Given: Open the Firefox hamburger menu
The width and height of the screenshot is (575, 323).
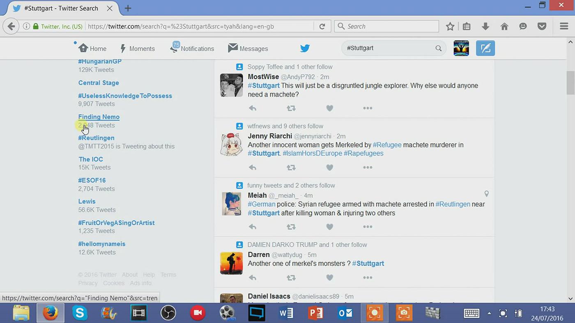Looking at the screenshot, I should tap(564, 27).
